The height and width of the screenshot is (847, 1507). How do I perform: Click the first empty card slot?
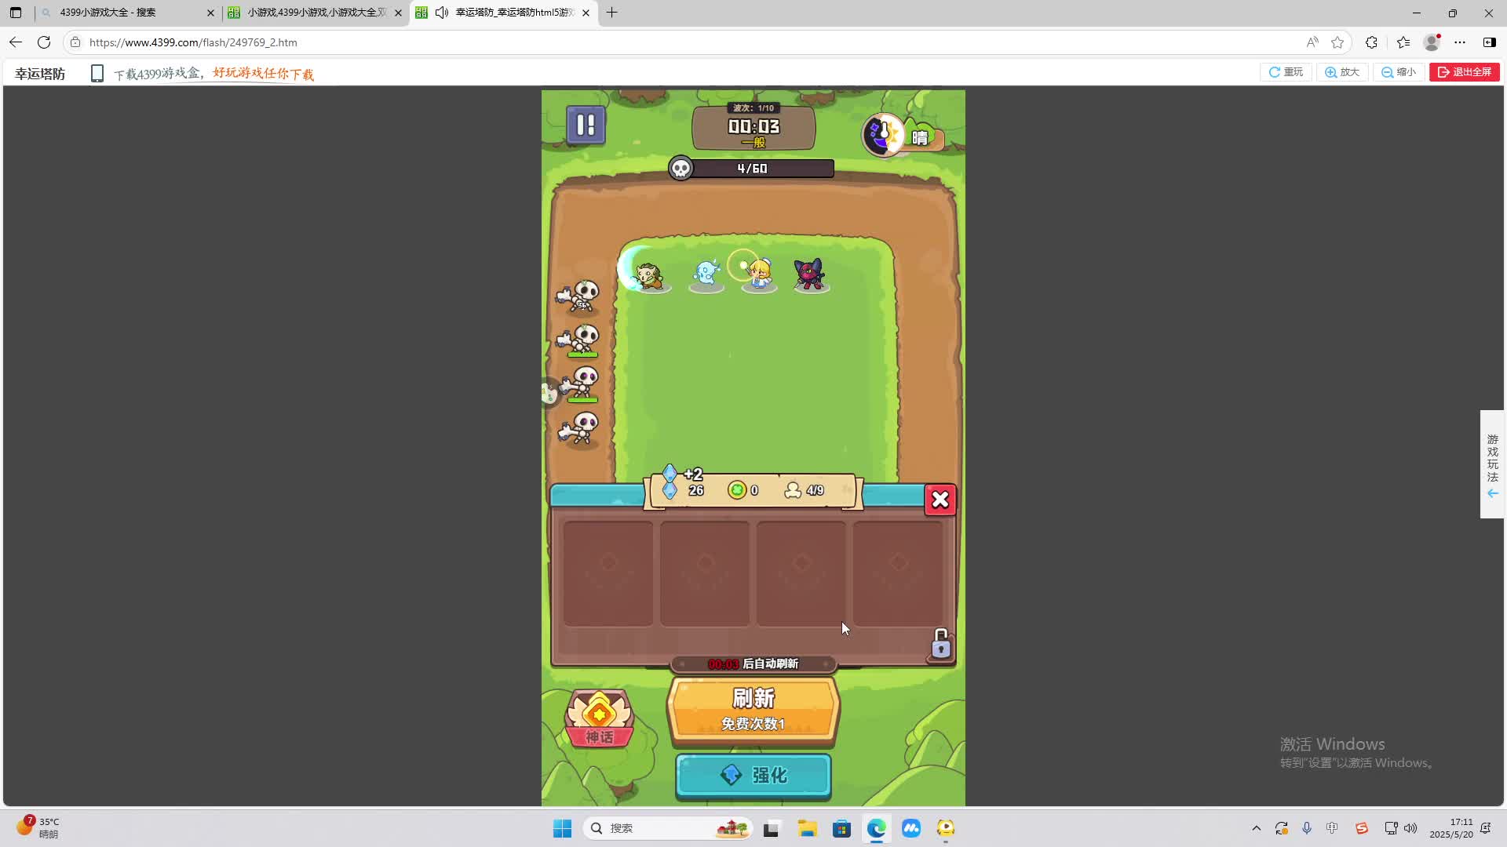click(x=608, y=573)
